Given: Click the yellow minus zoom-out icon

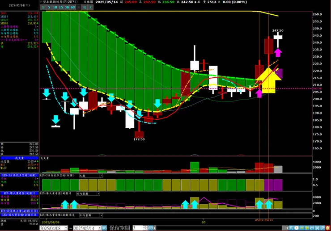Looking at the screenshot, I should [301, 228].
